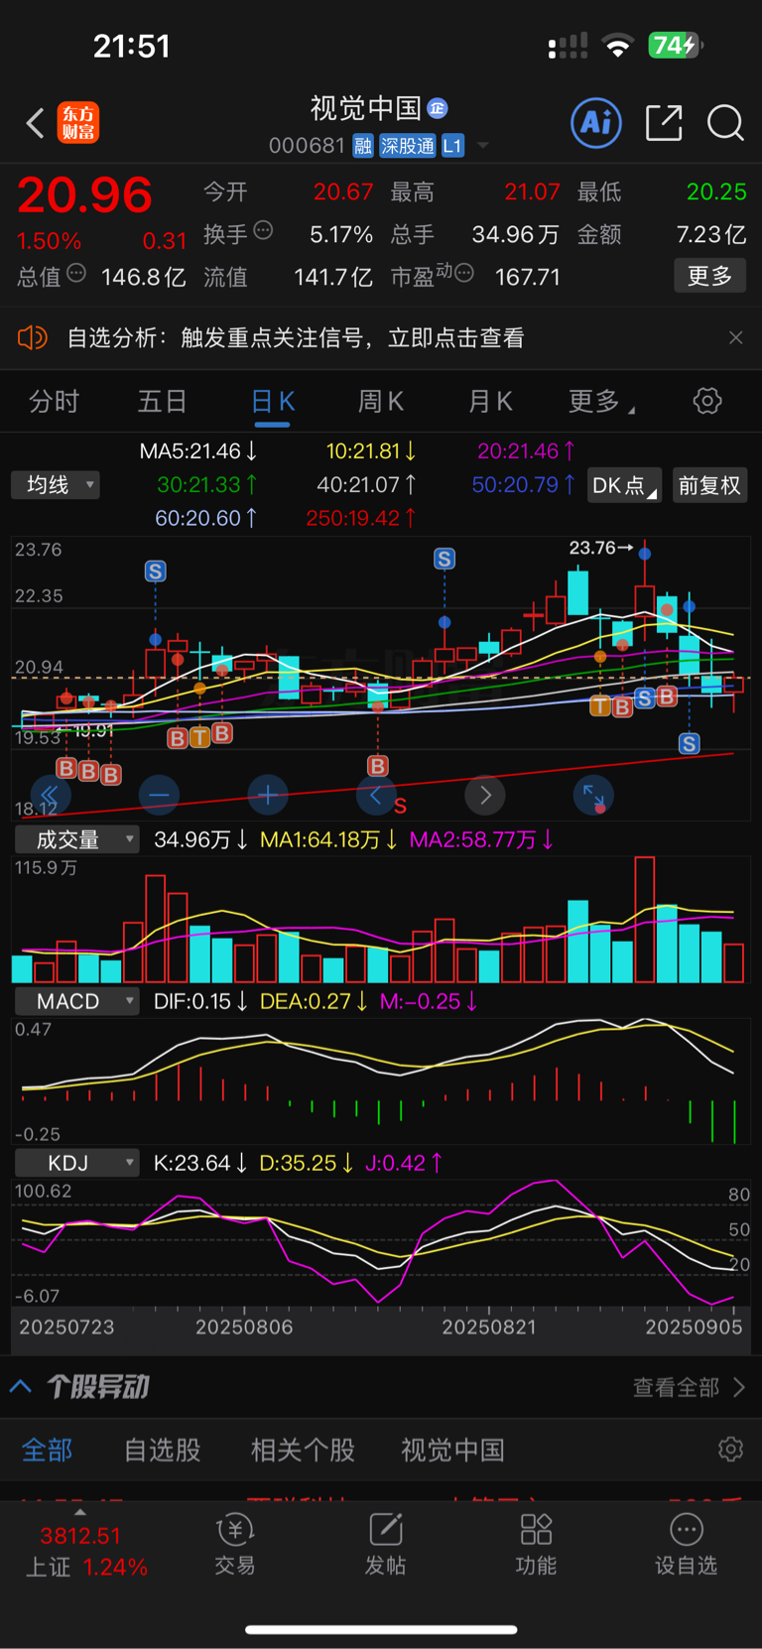Zoom out the K-line chart with minus
The image size is (762, 1649).
point(159,795)
